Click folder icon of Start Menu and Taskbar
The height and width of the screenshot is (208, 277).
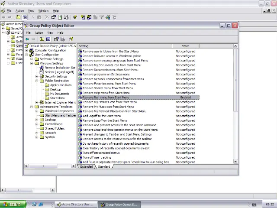[x=42, y=115]
